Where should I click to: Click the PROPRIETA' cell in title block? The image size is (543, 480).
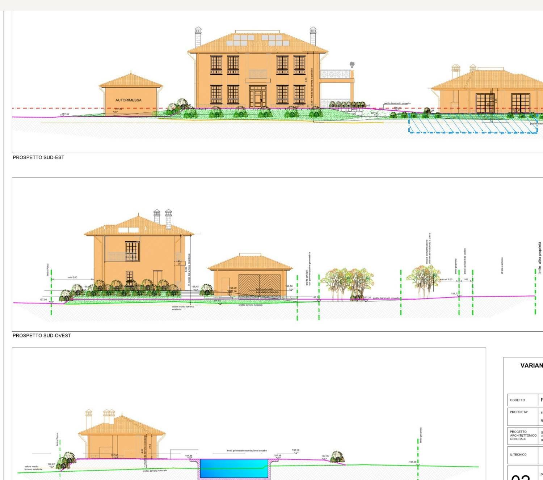pyautogui.click(x=519, y=412)
